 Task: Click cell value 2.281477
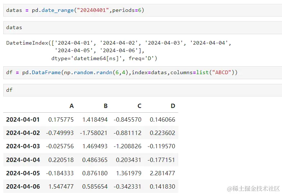pyautogui.click(x=162, y=173)
